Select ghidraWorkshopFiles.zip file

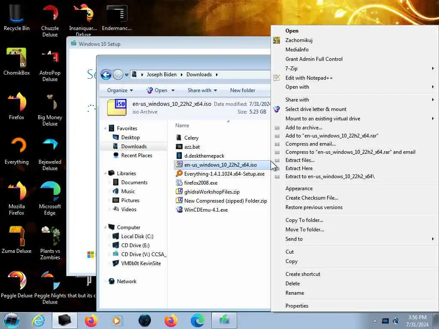point(212,192)
